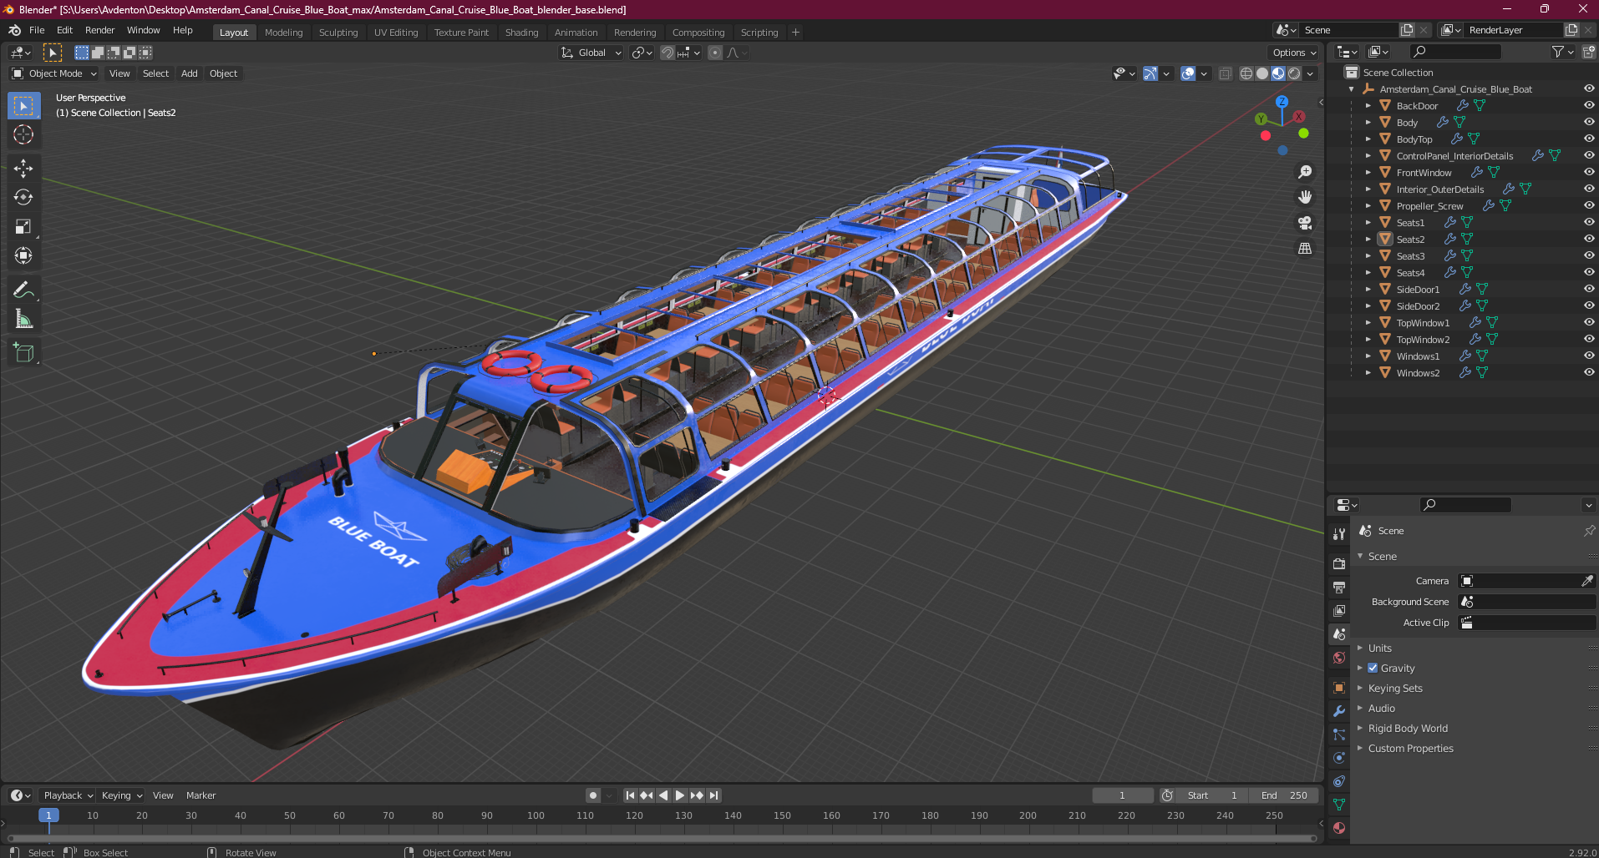
Task: Open the File menu
Action: [37, 30]
